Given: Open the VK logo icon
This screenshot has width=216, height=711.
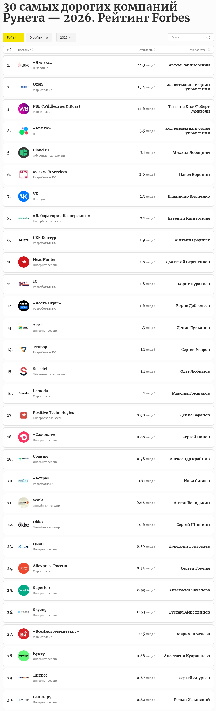Looking at the screenshot, I should pyautogui.click(x=23, y=196).
